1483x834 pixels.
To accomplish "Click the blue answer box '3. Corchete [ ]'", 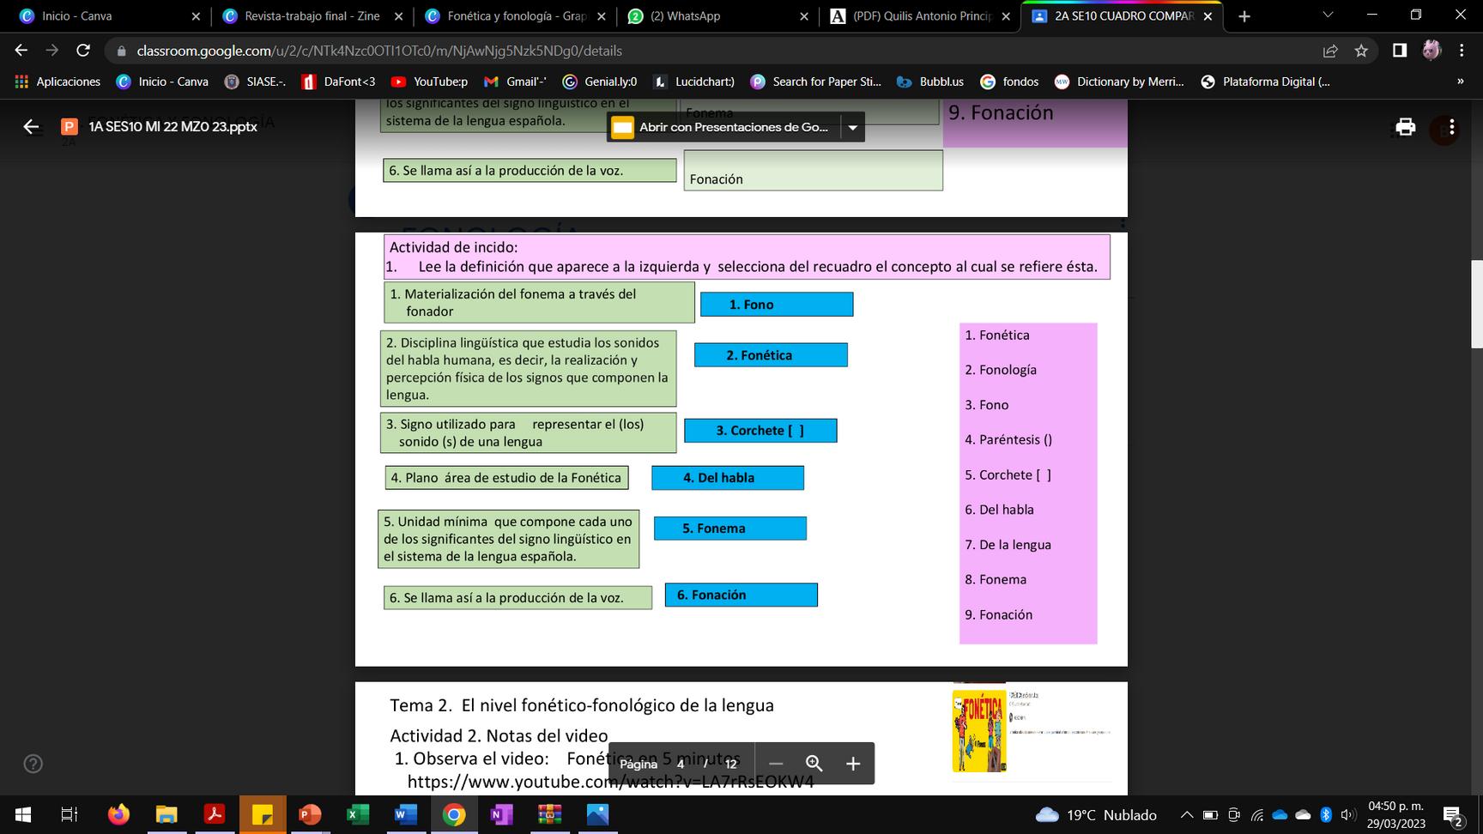I will 760,431.
